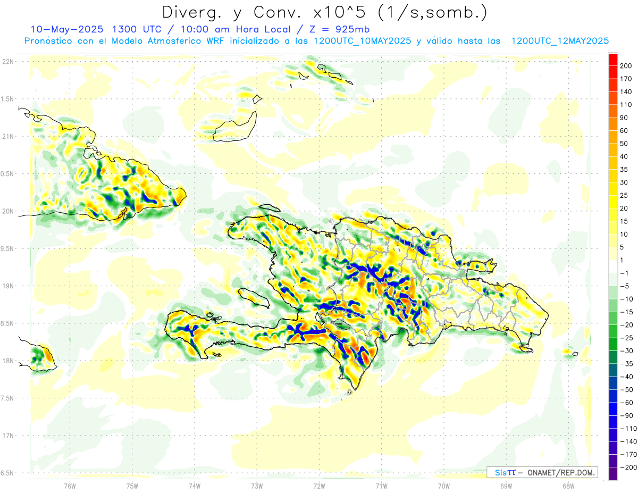Pick the bottom dark purple color scale segment
The width and height of the screenshot is (638, 493).
point(613,474)
